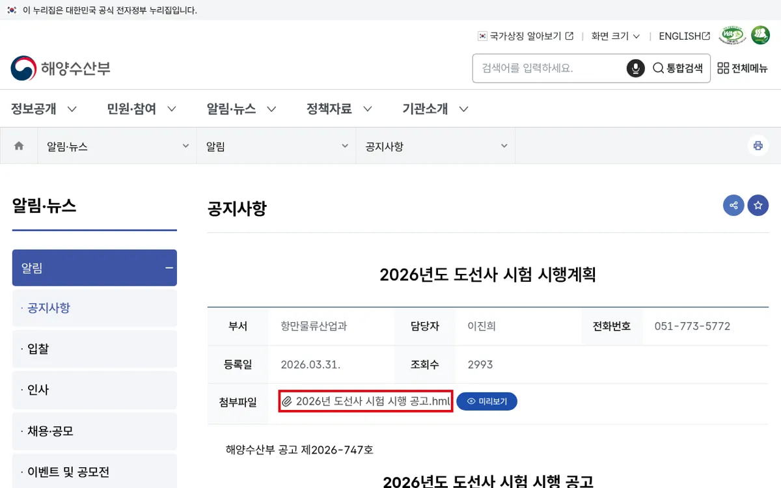The image size is (781, 488).
Task: Click the view count 2993
Action: (x=480, y=364)
